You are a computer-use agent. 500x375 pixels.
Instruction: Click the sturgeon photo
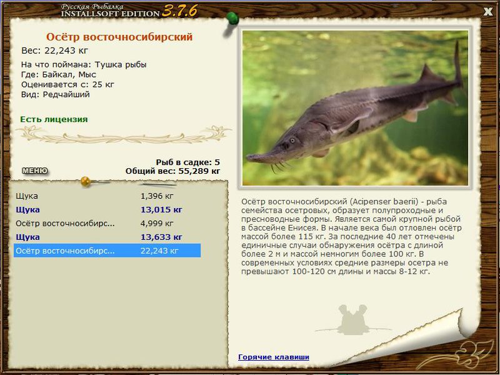[355, 107]
